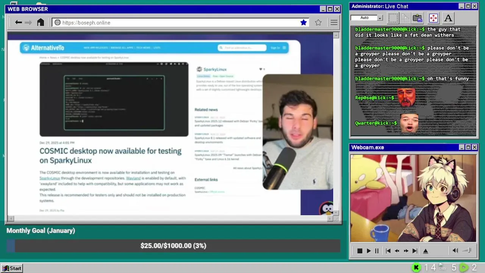Screen dimensions: 485x273
Task: Click the green Rumble play icon in tray
Action: point(464,268)
